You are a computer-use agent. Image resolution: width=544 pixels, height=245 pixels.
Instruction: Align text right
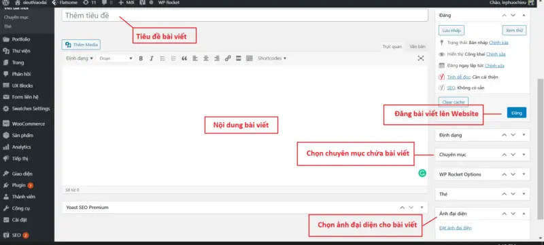pos(217,58)
